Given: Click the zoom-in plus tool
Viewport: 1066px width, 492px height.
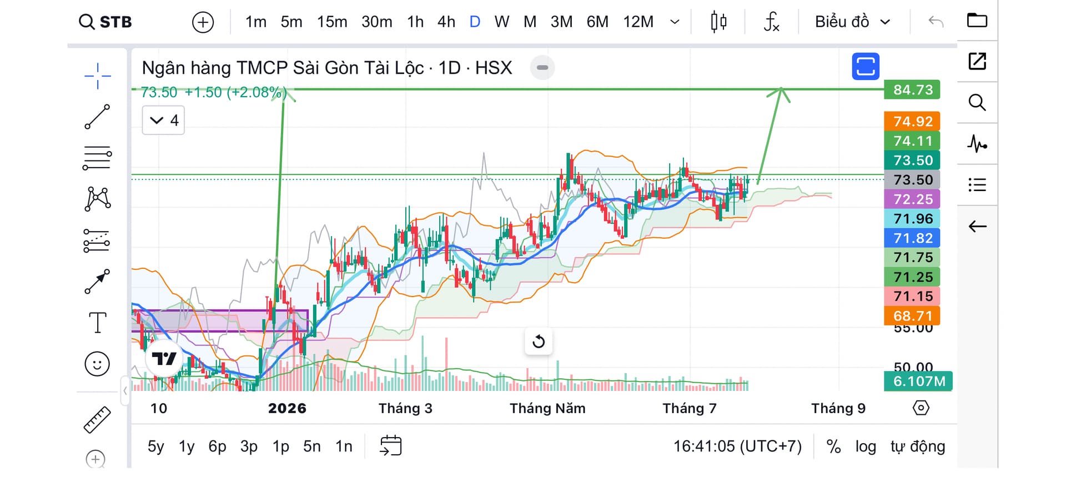Looking at the screenshot, I should (95, 459).
